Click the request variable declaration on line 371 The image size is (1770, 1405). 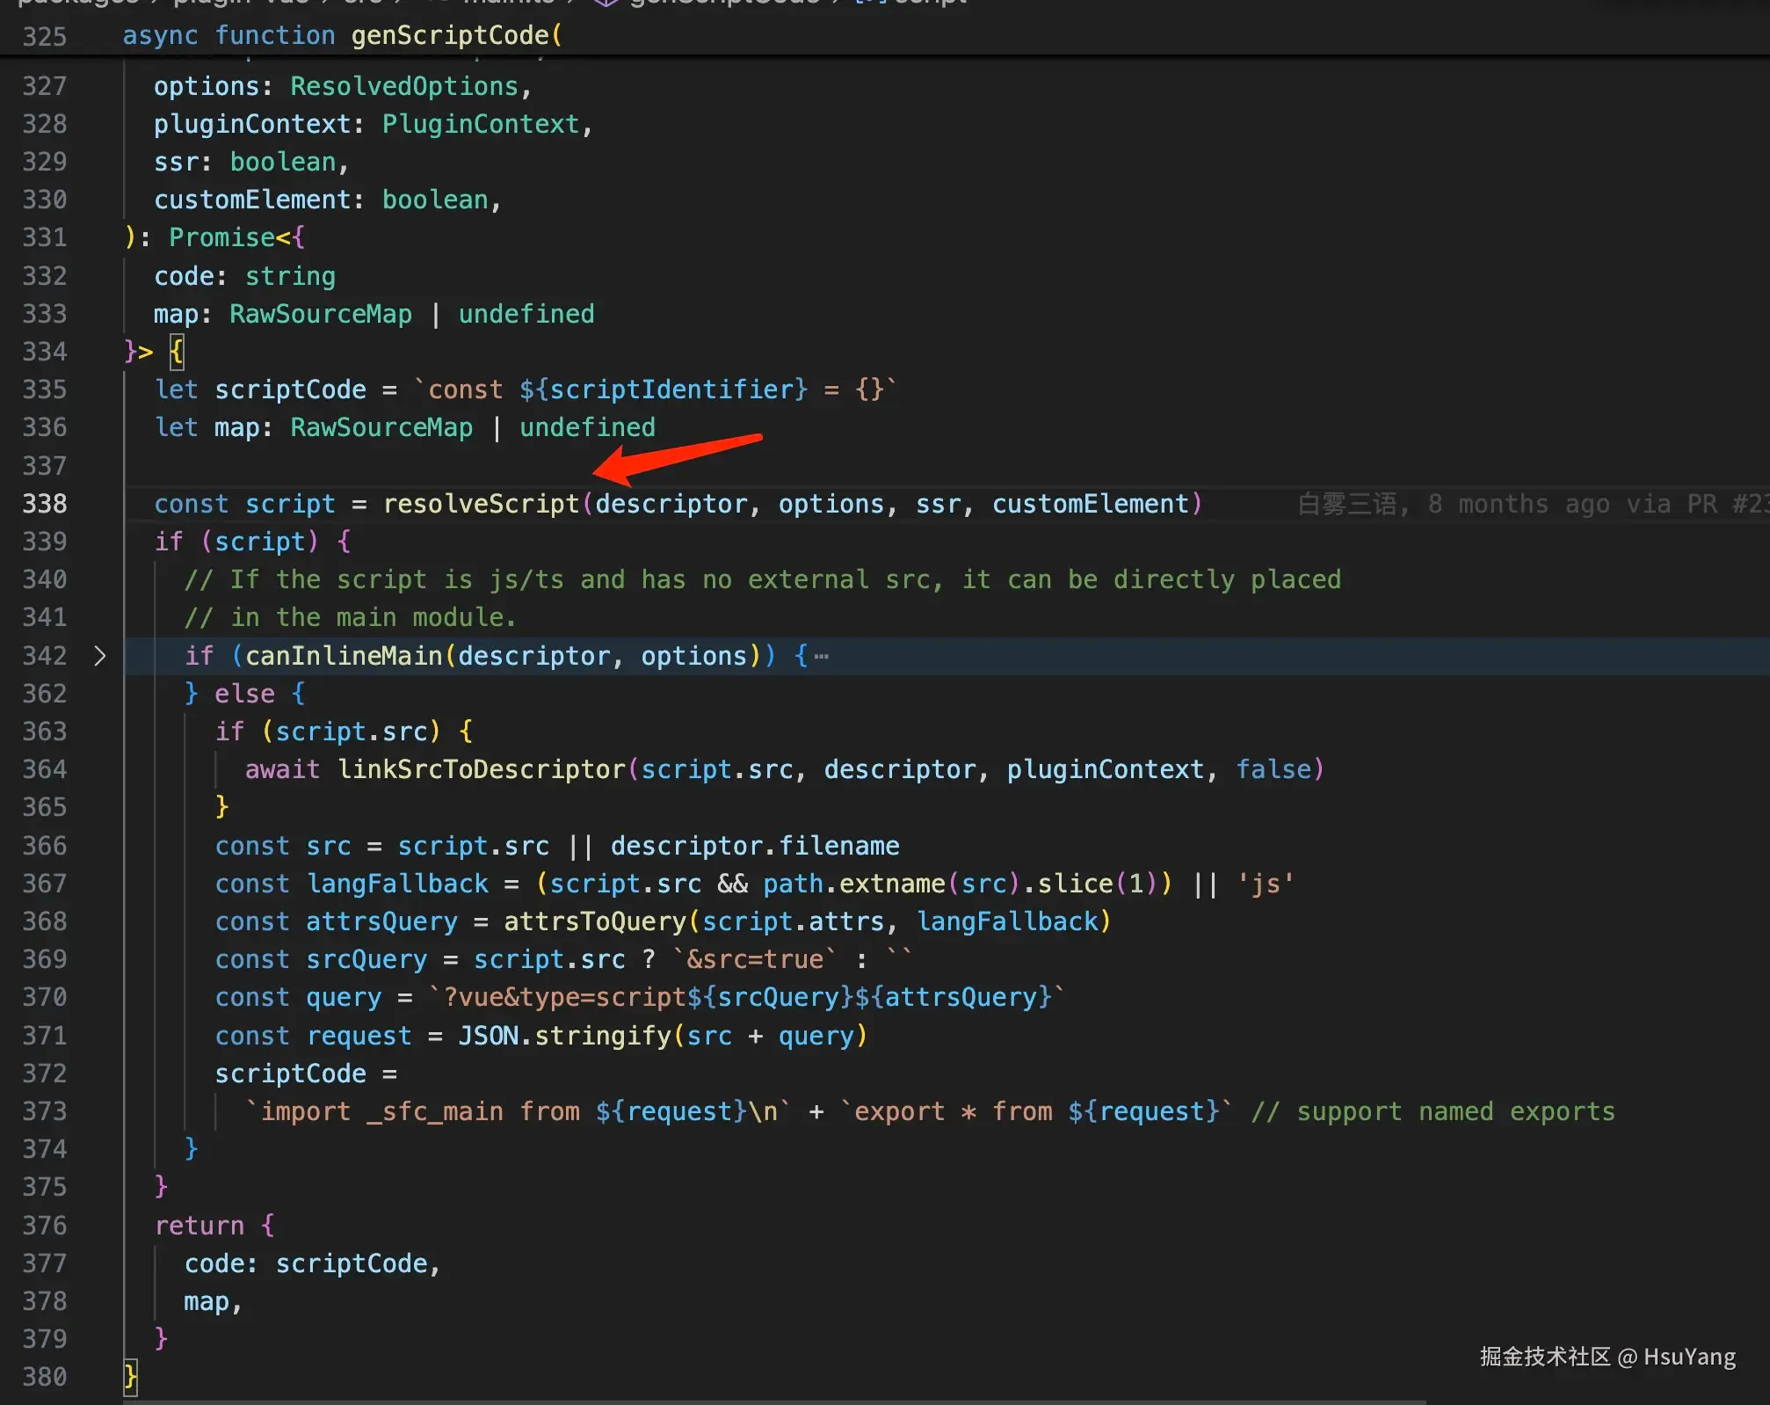(359, 1036)
